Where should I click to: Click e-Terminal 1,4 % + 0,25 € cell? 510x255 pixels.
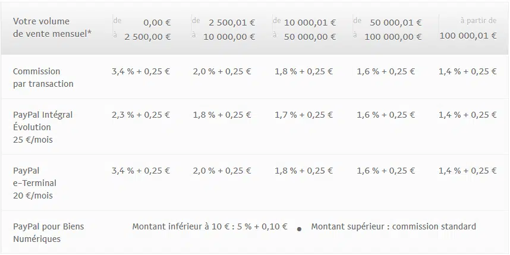(x=468, y=171)
